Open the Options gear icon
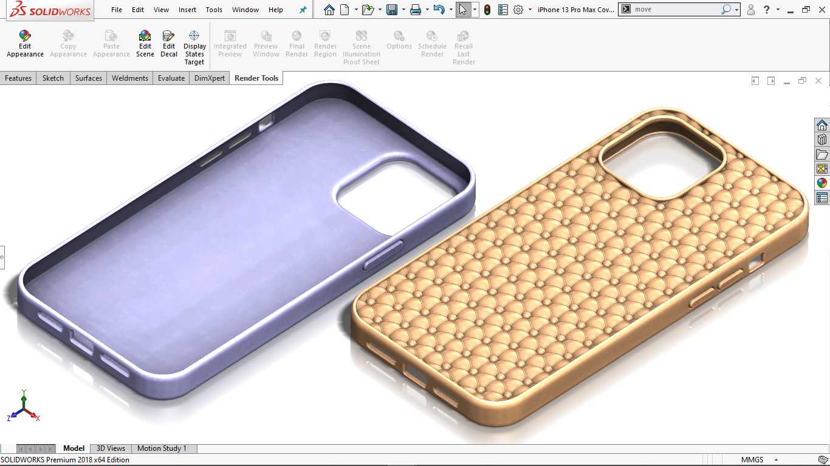The width and height of the screenshot is (830, 466). pos(518,10)
